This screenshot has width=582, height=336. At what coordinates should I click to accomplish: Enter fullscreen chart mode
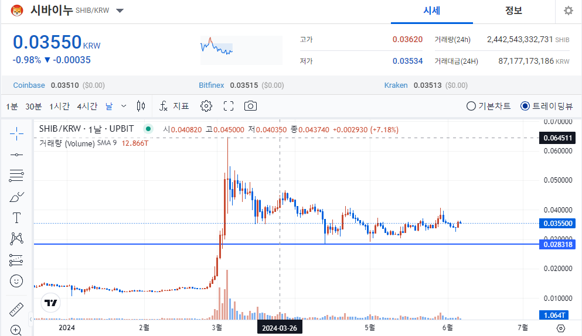tap(229, 106)
